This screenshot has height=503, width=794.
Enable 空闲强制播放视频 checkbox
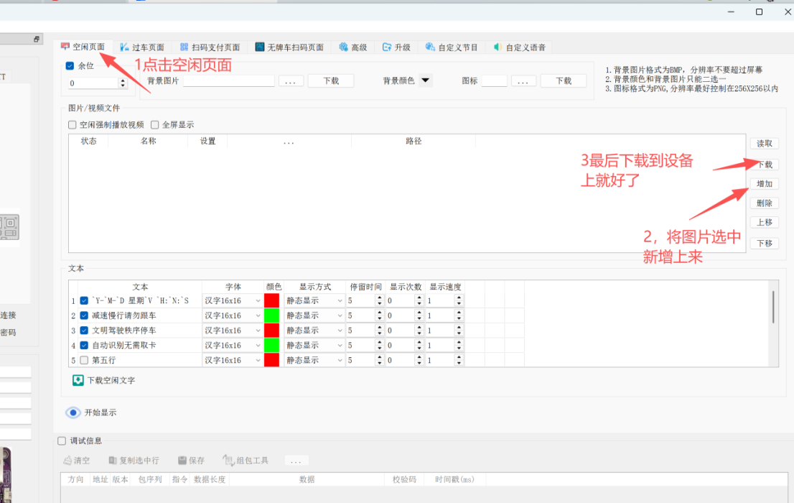tap(73, 125)
